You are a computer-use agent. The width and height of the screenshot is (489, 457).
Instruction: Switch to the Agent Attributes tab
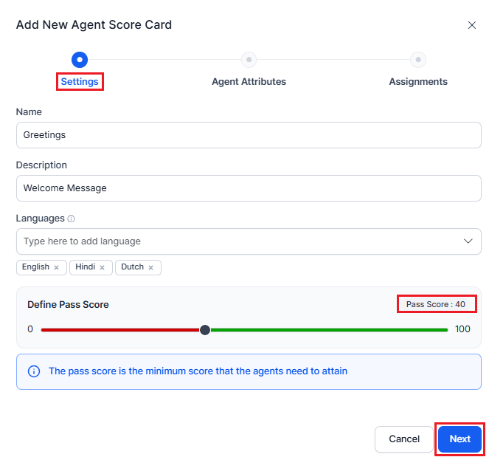(249, 82)
